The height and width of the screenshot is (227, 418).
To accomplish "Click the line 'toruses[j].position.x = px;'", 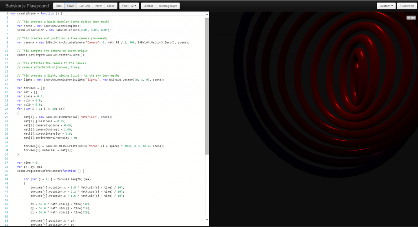I will (x=53, y=220).
